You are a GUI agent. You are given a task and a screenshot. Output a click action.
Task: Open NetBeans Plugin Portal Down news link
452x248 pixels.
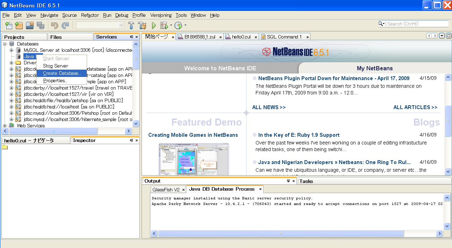334,78
